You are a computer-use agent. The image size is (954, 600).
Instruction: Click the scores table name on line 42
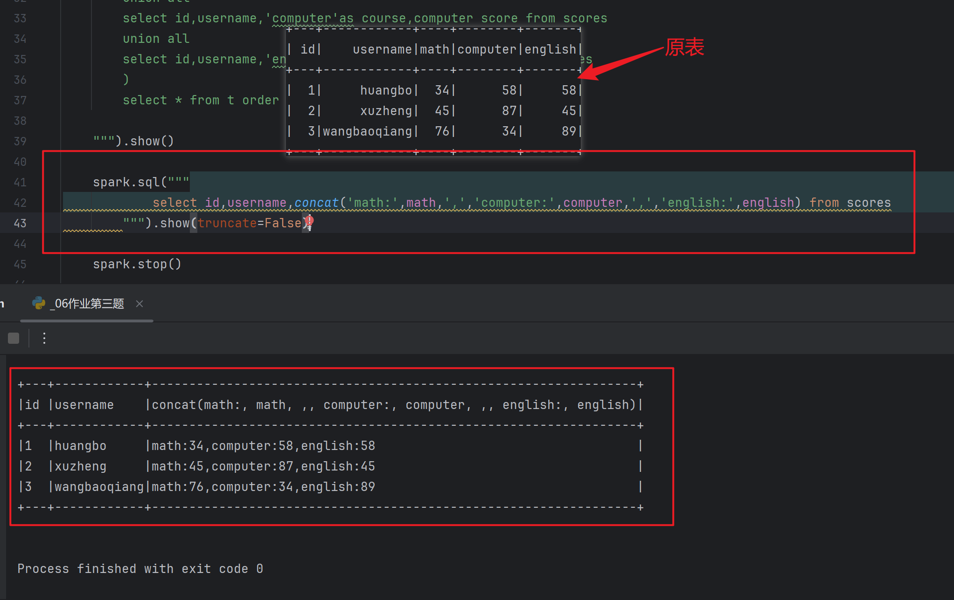point(869,203)
